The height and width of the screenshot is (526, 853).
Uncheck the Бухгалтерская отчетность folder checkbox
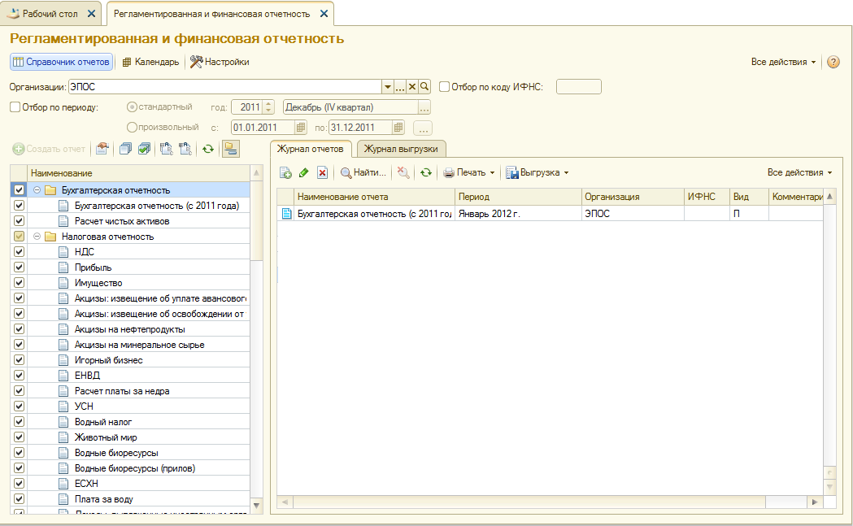pos(19,190)
